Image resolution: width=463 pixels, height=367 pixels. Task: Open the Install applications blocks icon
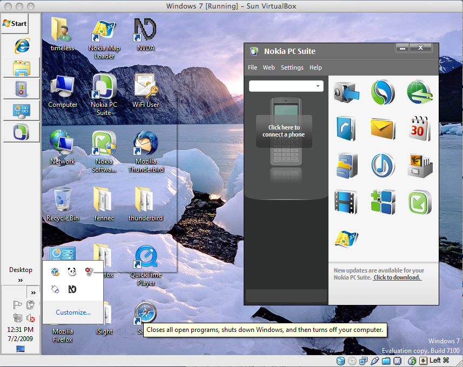pyautogui.click(x=383, y=202)
